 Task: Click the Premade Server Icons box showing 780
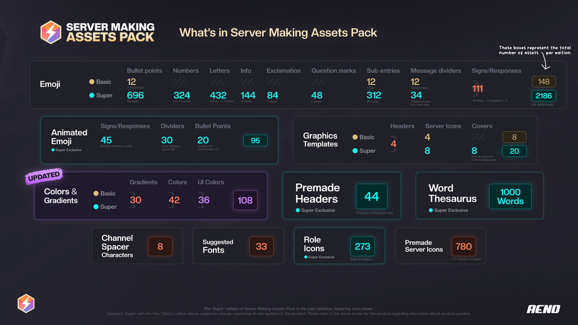click(464, 246)
